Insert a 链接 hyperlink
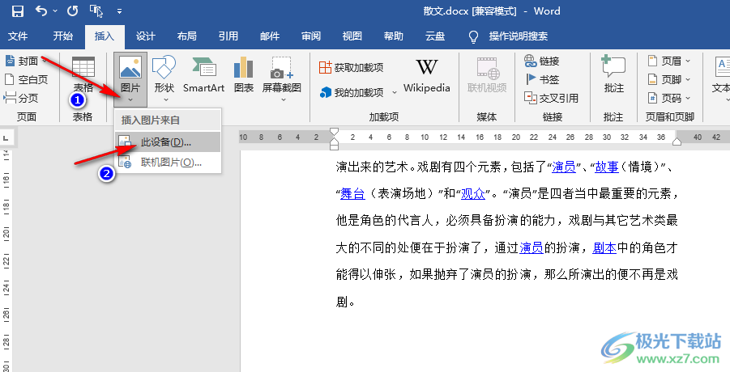 tap(542, 61)
